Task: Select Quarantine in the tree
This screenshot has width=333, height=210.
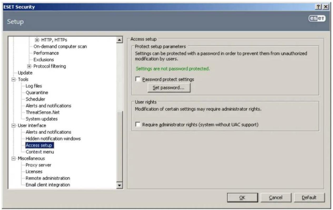Action: [37, 92]
